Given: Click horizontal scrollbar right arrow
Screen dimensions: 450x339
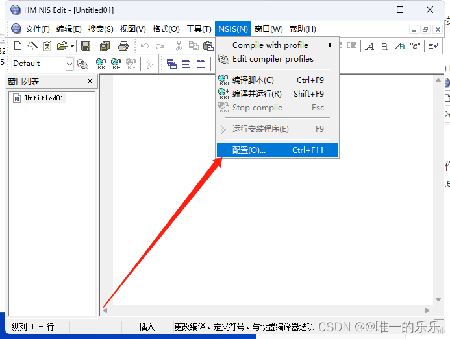Looking at the screenshot, I should pyautogui.click(x=427, y=310).
